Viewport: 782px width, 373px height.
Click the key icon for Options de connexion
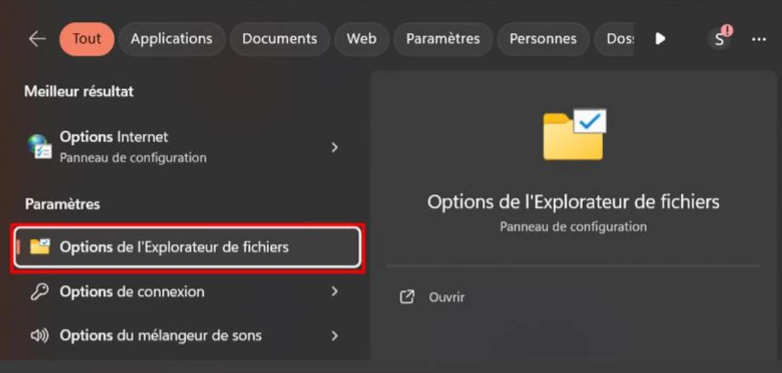click(40, 292)
